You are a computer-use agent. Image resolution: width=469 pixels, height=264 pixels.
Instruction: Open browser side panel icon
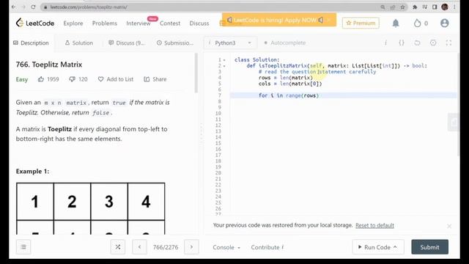click(x=435, y=7)
